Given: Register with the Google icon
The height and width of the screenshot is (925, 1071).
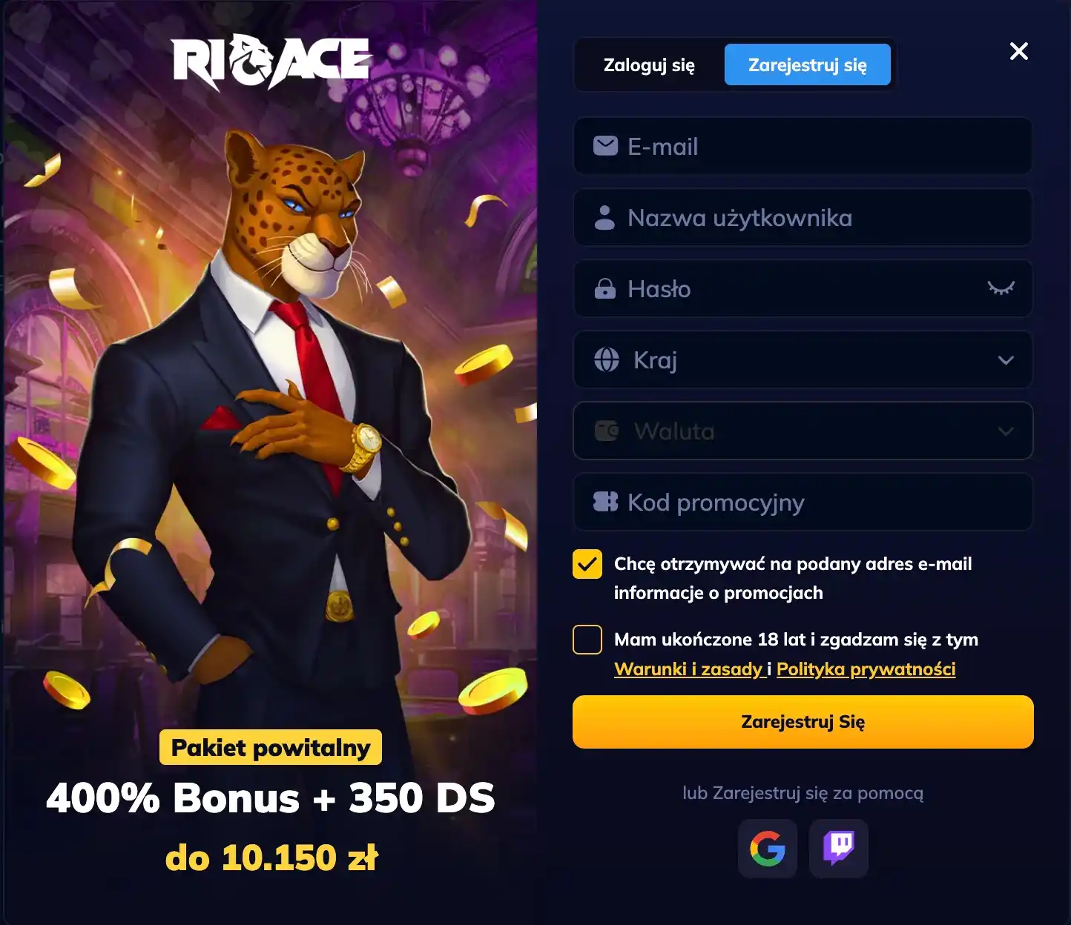Looking at the screenshot, I should 768,849.
